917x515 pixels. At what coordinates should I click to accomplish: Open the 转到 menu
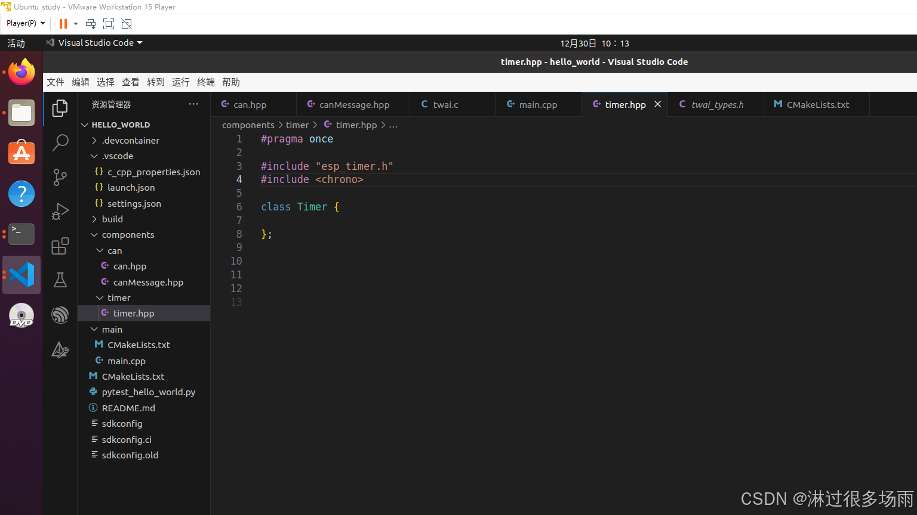[x=156, y=82]
